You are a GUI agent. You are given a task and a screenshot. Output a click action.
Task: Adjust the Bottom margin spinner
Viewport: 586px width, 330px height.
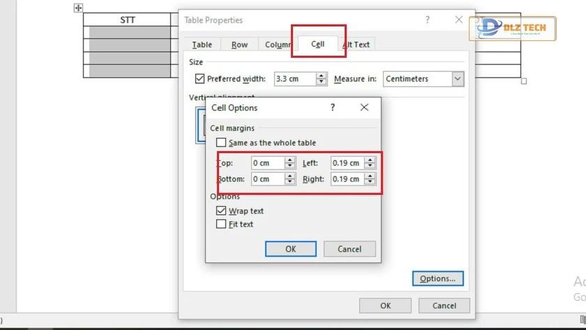(x=290, y=179)
